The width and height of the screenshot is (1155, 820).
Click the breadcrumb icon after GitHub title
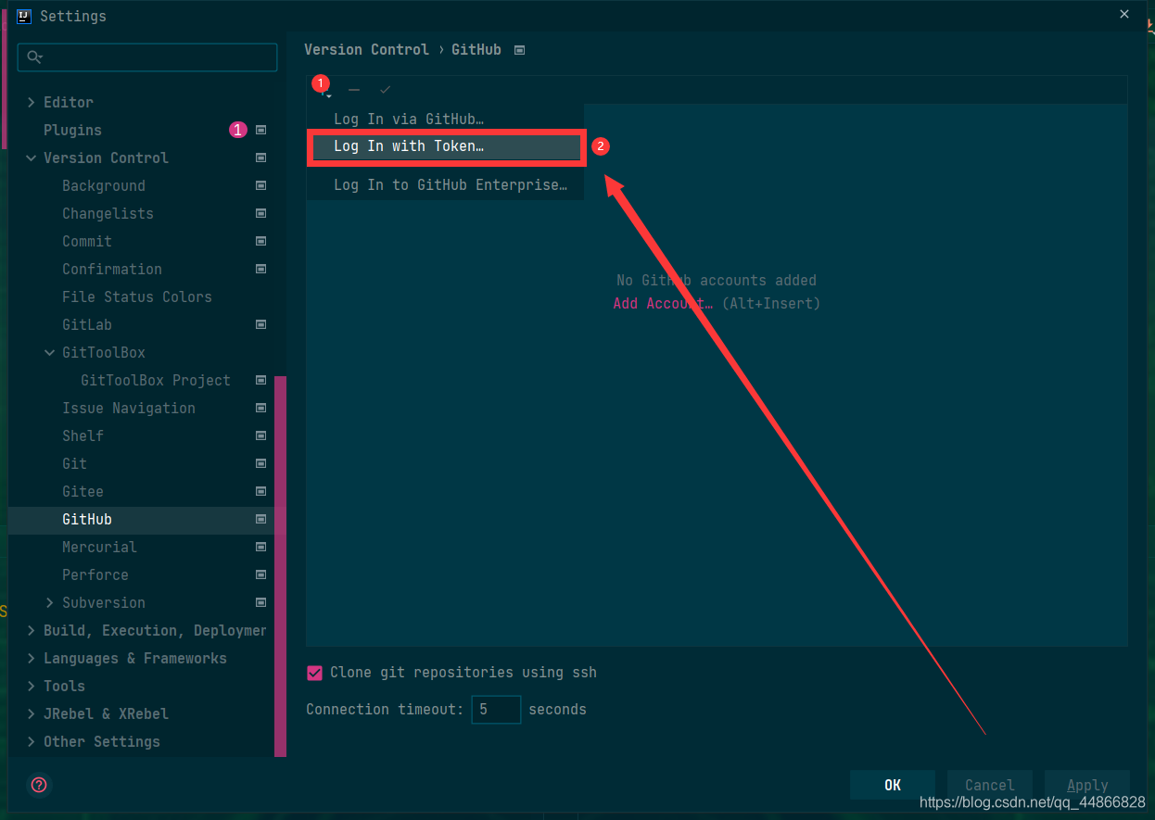tap(520, 50)
